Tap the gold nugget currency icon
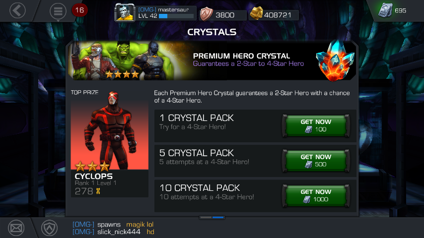This screenshot has width=424, height=238. (256, 13)
